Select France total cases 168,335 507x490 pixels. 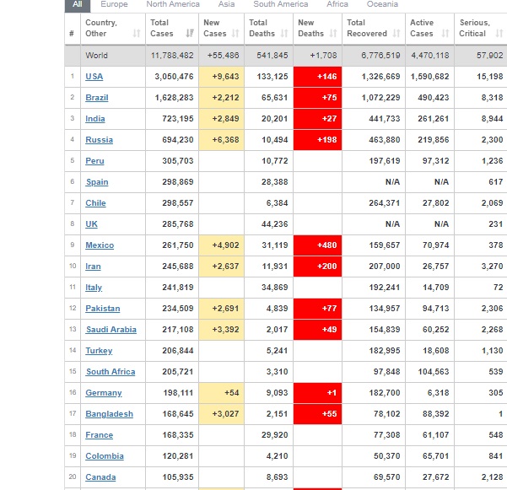click(178, 435)
